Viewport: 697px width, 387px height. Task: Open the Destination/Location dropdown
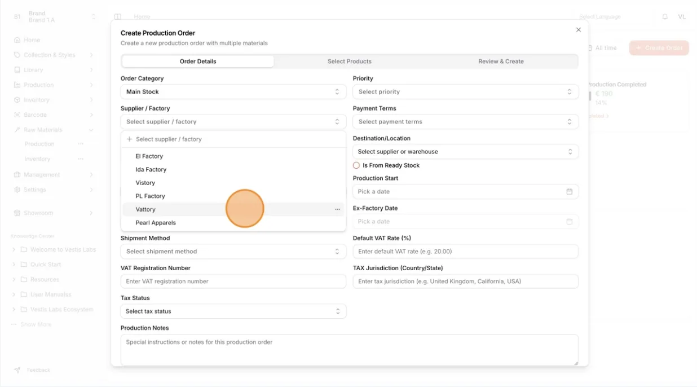point(466,152)
